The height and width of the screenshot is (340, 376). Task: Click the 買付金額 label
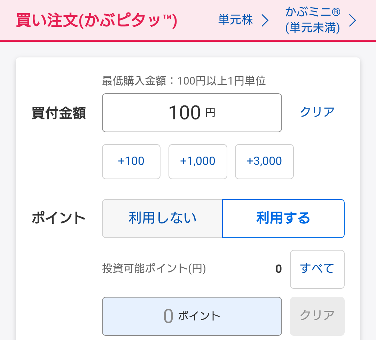pyautogui.click(x=59, y=113)
